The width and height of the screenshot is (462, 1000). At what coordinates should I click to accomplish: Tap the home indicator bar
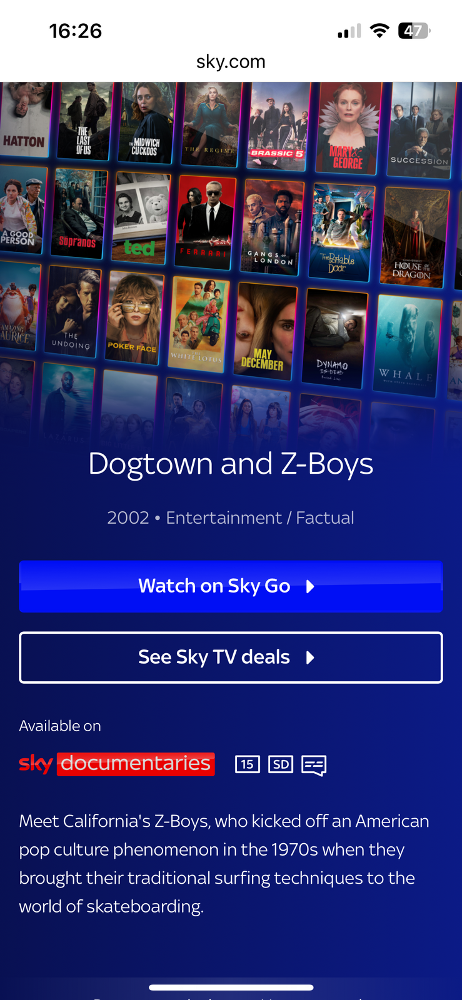tap(231, 987)
